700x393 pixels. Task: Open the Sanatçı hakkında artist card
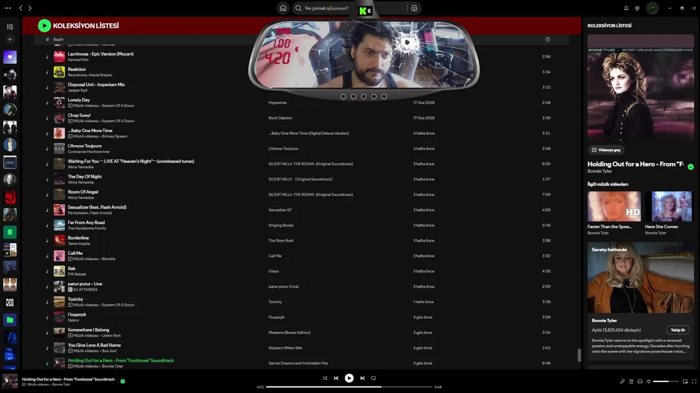640,301
